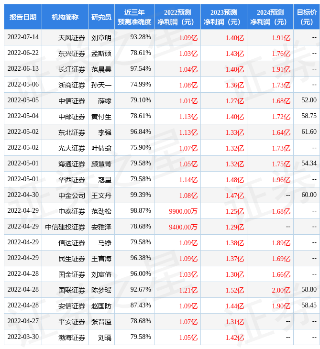Image resolution: width=320 pixels, height=349 pixels.
Task: Click the 2022预测净利润 column header
Action: point(177,17)
